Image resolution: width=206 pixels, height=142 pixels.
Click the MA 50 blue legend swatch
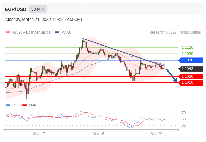tap(57, 32)
